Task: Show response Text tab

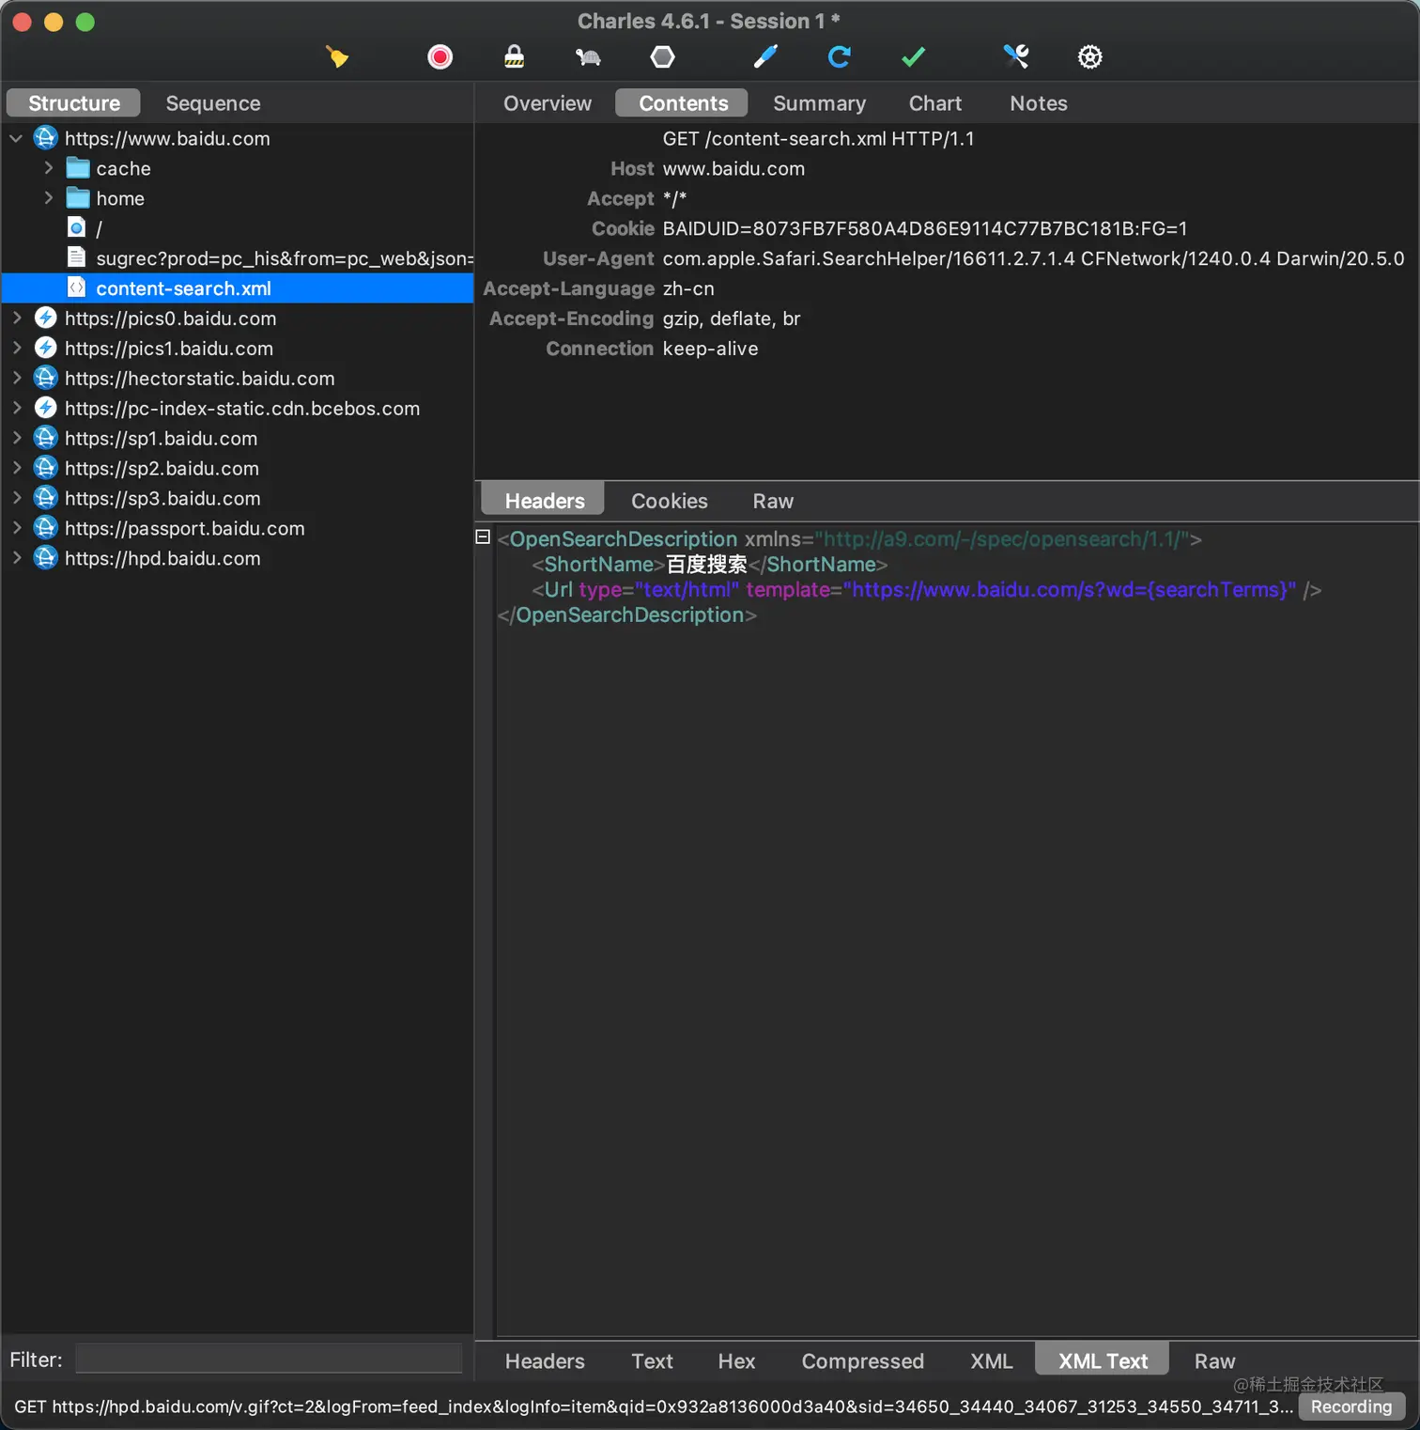Action: click(x=652, y=1361)
